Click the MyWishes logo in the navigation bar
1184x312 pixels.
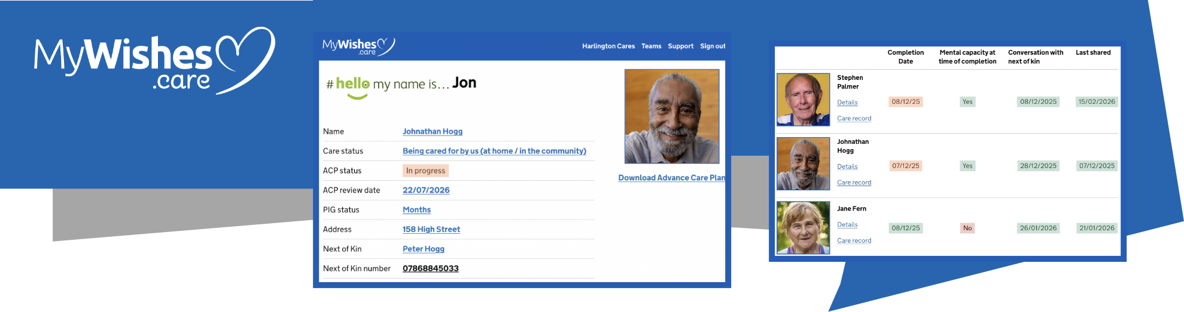[x=358, y=46]
